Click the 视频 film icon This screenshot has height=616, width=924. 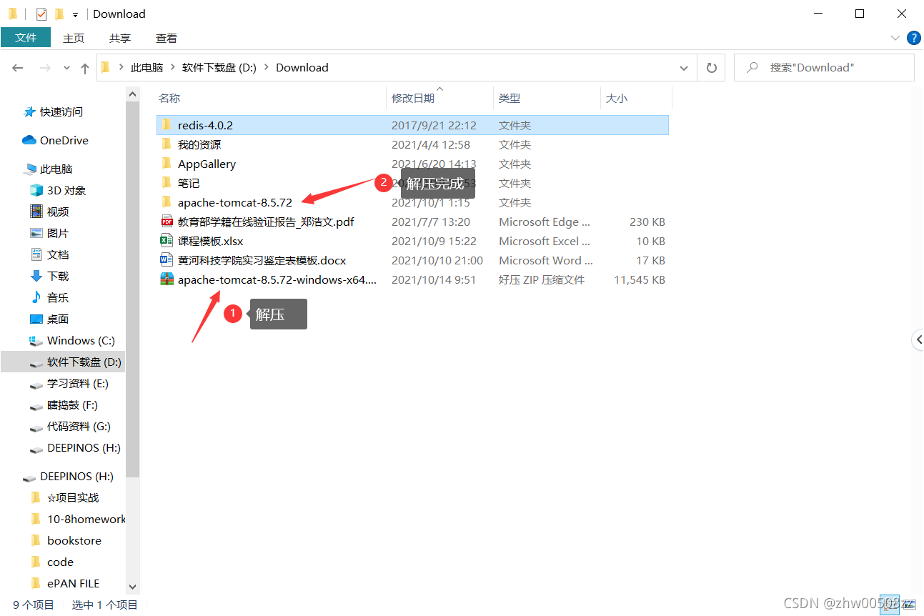coord(36,212)
